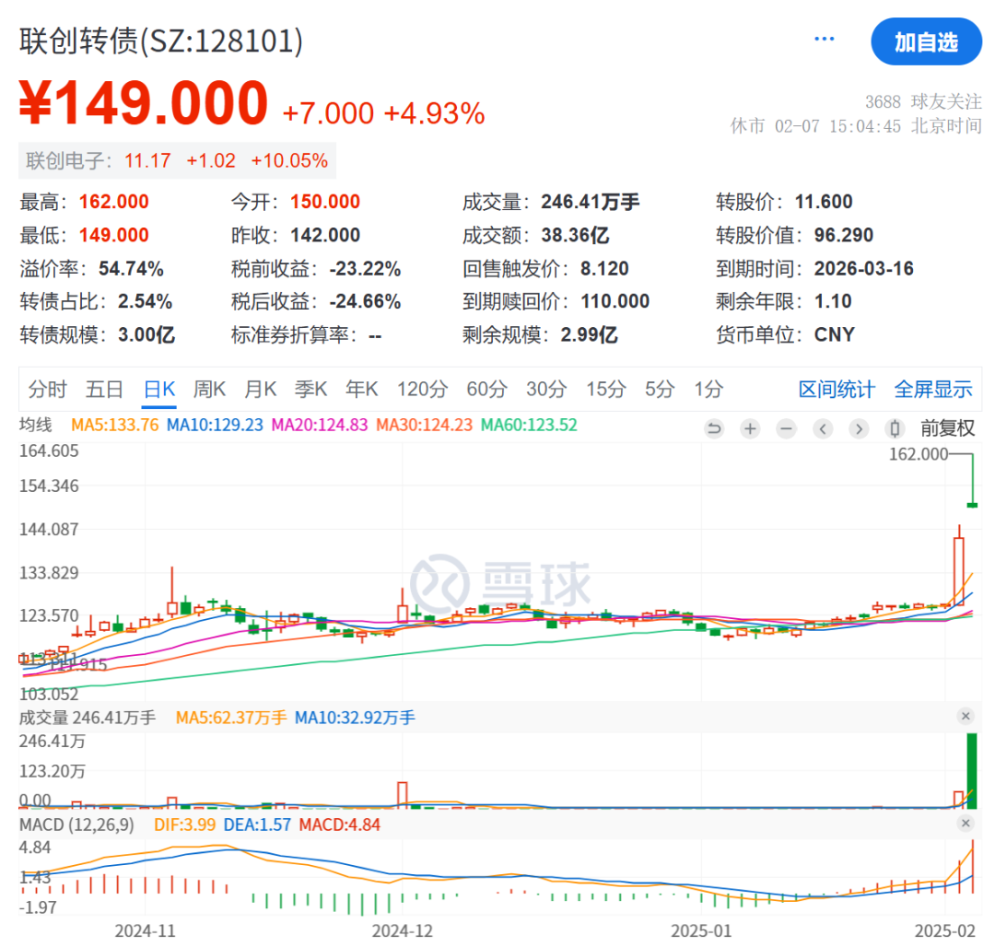Click the 162.000 high price marker on chart
Viewport: 995px width, 947px height.
[x=918, y=454]
